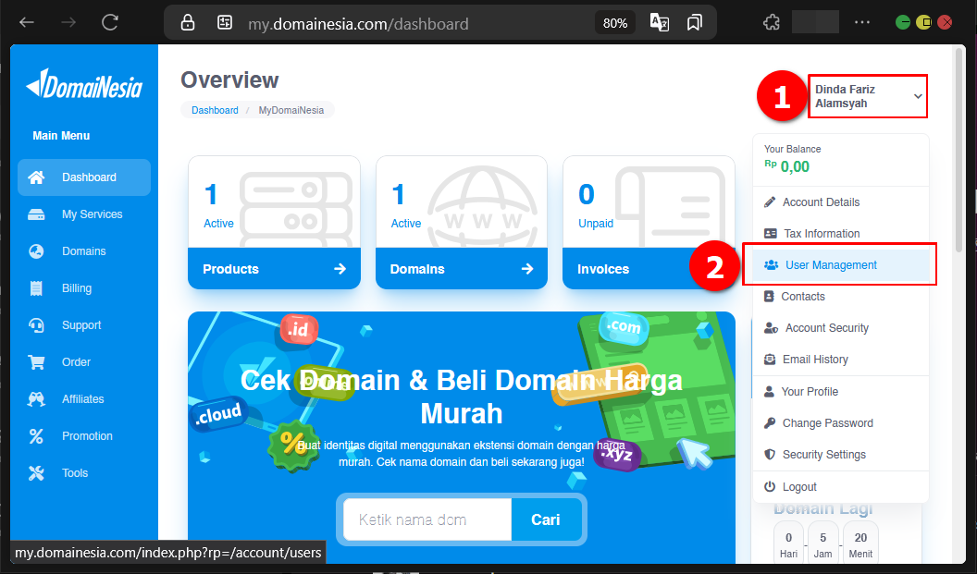977x574 pixels.
Task: Choose Account Details from account menu
Action: pos(841,202)
